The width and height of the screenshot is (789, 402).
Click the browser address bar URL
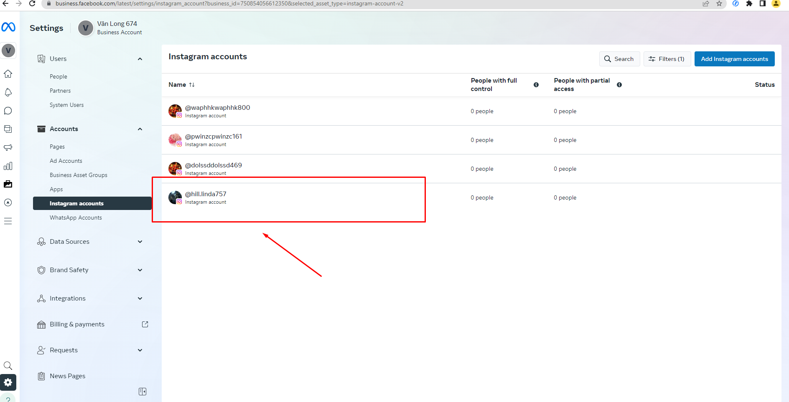[229, 4]
